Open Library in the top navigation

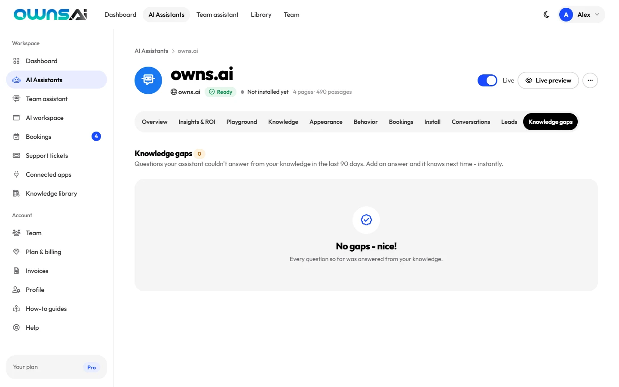tap(261, 15)
